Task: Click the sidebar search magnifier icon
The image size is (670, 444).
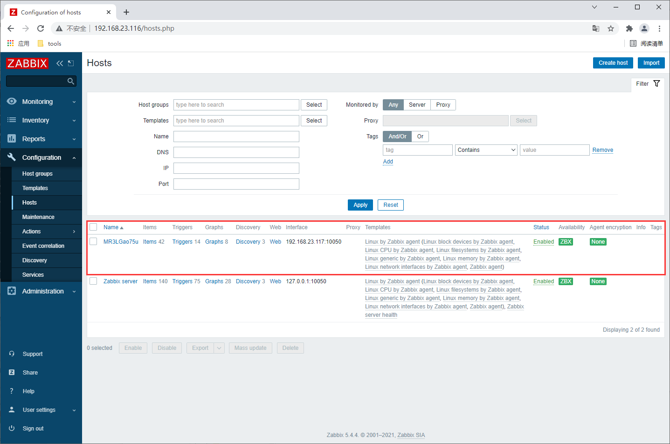Action: (x=71, y=81)
